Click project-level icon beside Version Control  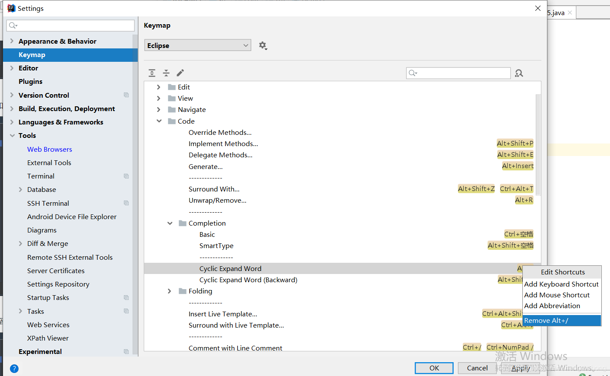click(126, 95)
